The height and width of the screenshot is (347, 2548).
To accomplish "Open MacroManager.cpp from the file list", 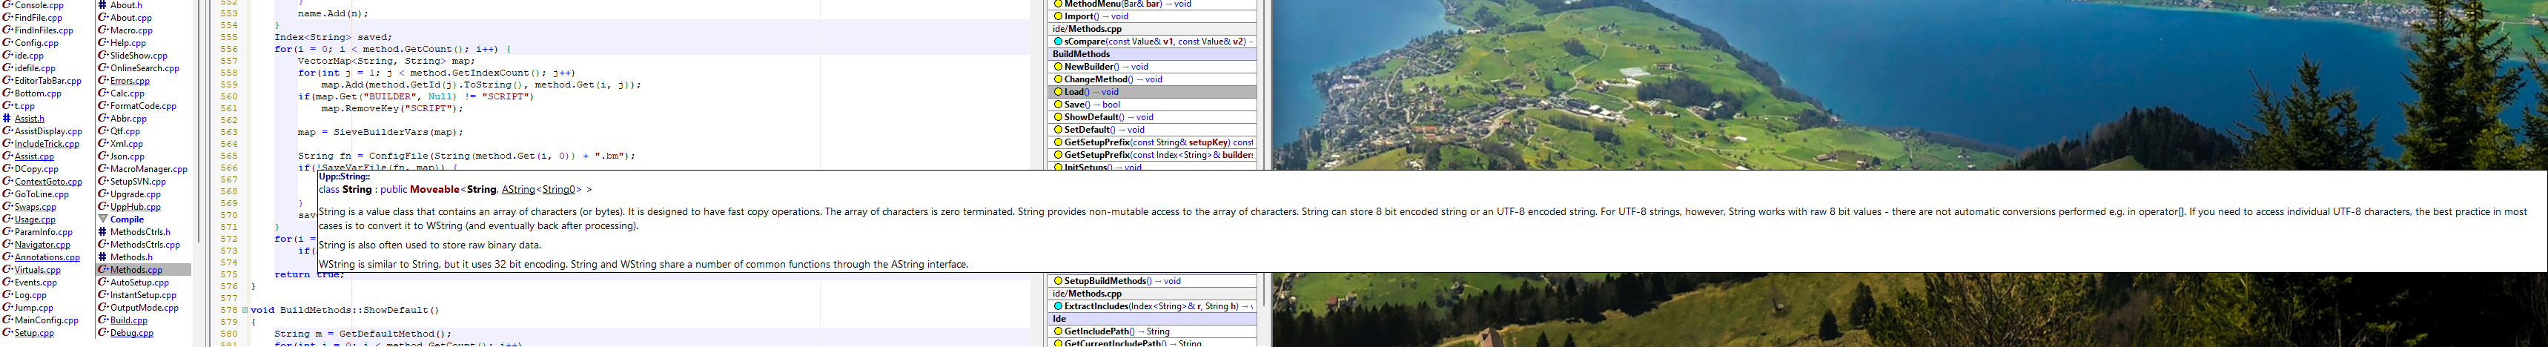I will [x=148, y=169].
